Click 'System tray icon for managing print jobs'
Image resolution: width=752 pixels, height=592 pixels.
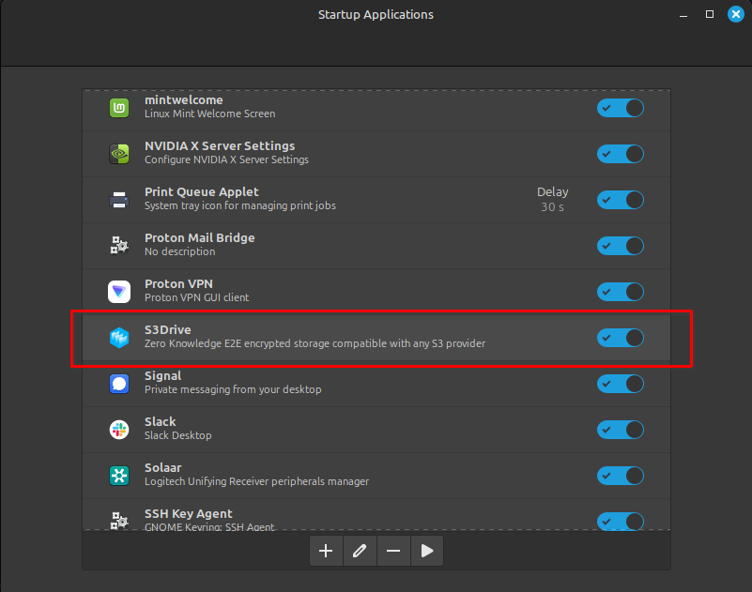[240, 205]
